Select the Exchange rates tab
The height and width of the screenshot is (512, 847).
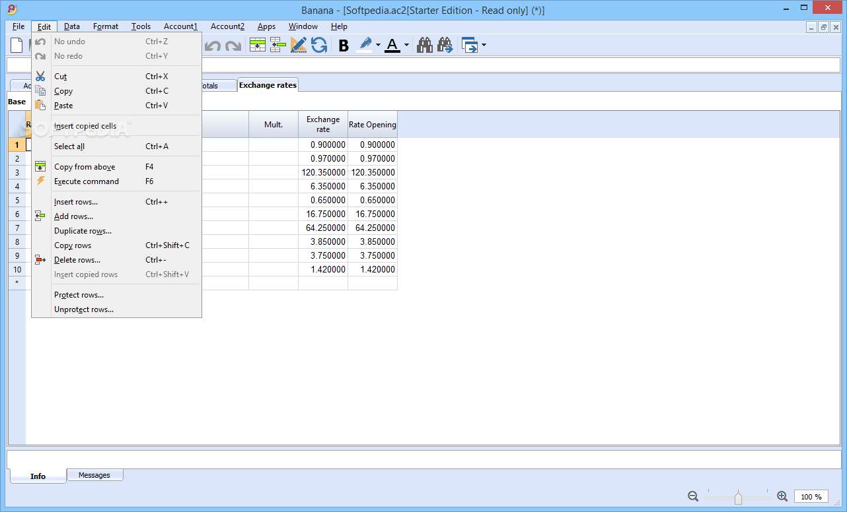point(268,85)
